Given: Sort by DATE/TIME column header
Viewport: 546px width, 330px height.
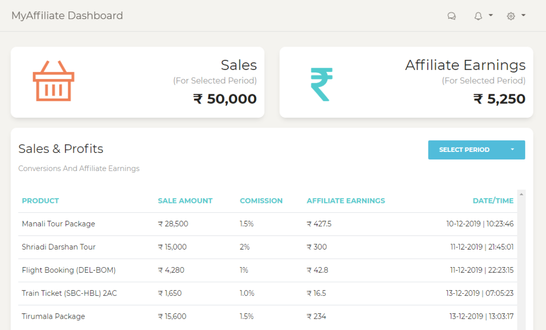Looking at the screenshot, I should 493,200.
